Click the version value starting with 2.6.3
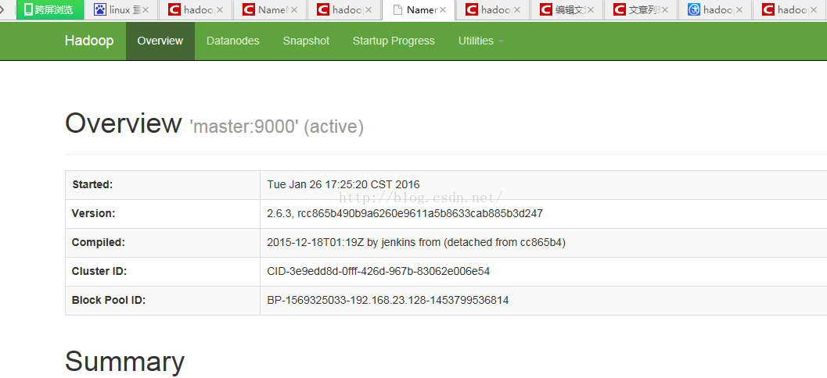This screenshot has width=827, height=378. [405, 214]
